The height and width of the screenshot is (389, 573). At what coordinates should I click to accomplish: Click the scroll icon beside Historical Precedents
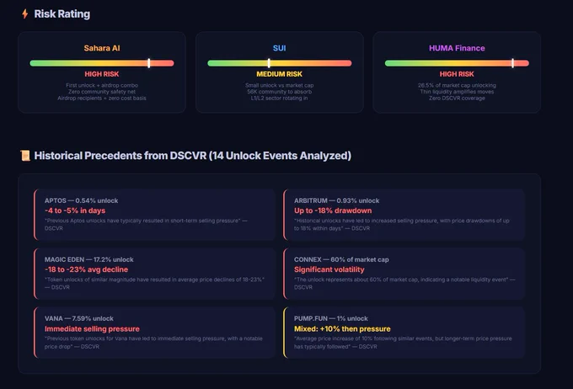tap(25, 156)
